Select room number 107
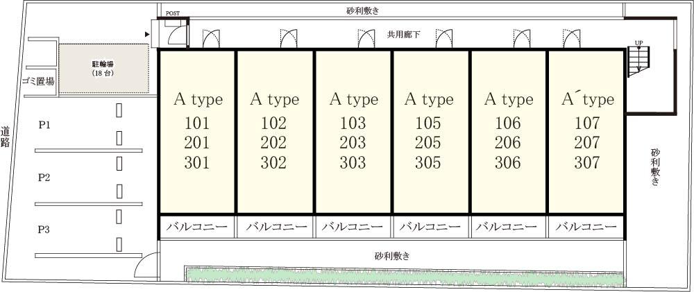Image resolution: width=694 pixels, height=292 pixels. click(x=587, y=123)
